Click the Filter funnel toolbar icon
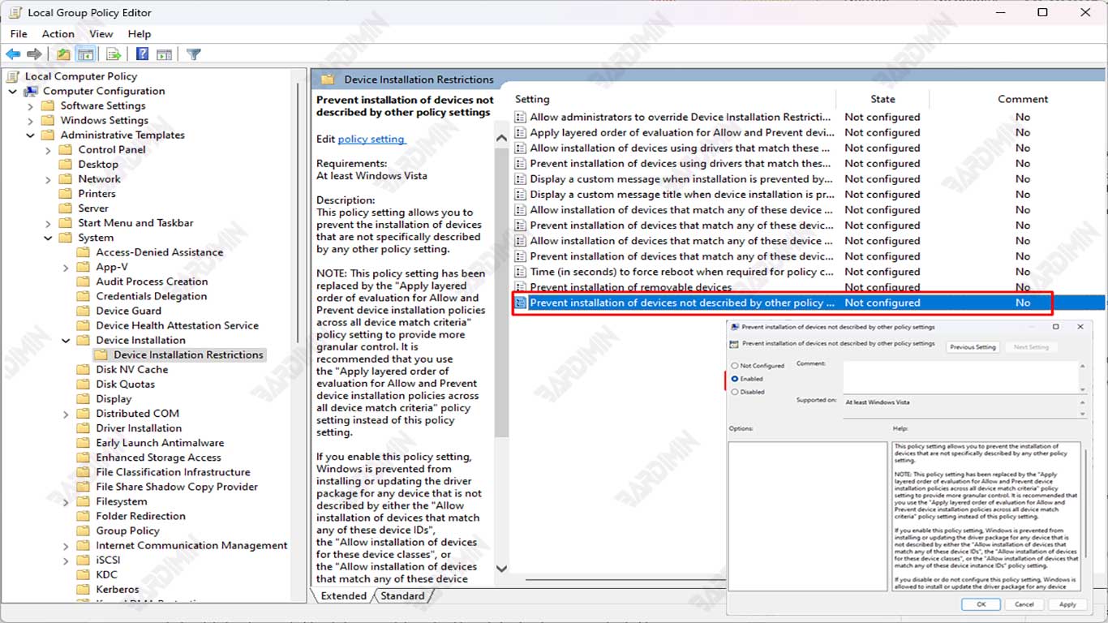The width and height of the screenshot is (1108, 623). 193,54
